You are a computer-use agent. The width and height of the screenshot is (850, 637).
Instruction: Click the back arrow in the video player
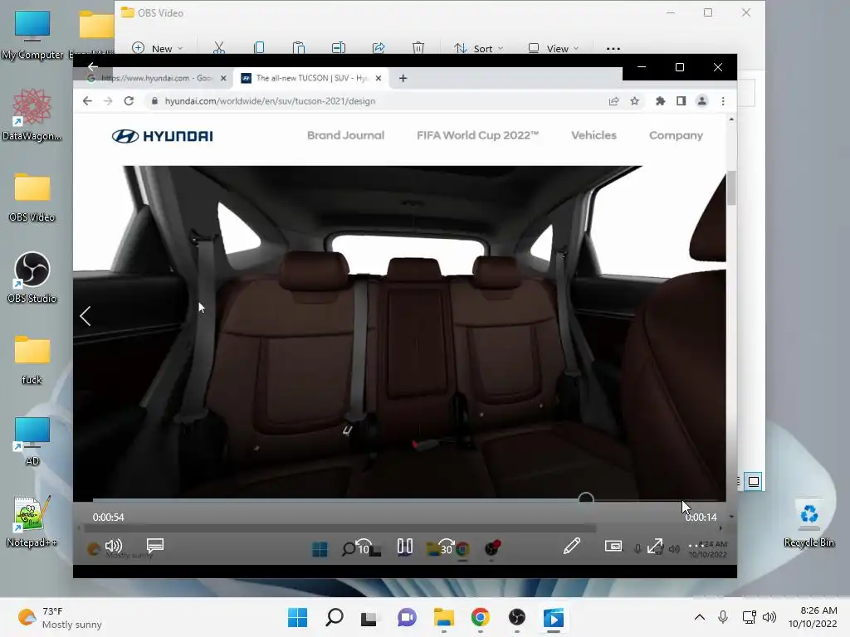pos(93,66)
